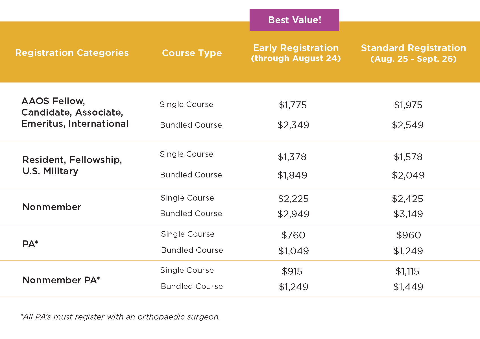The width and height of the screenshot is (480, 339).
Task: Click the PA orthopaedic surgeon footnote text
Action: click(121, 317)
